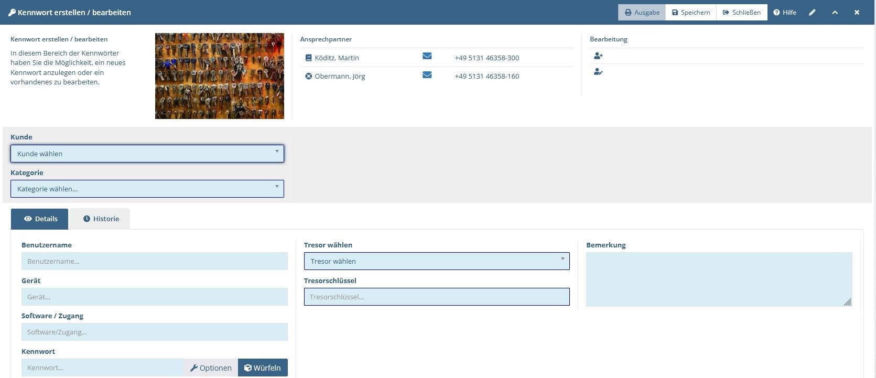Click contact name Köditz, Martin
876x378 pixels.
[337, 58]
